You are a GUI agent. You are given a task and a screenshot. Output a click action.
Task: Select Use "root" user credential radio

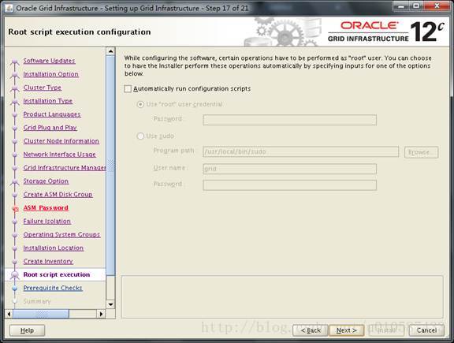click(140, 104)
